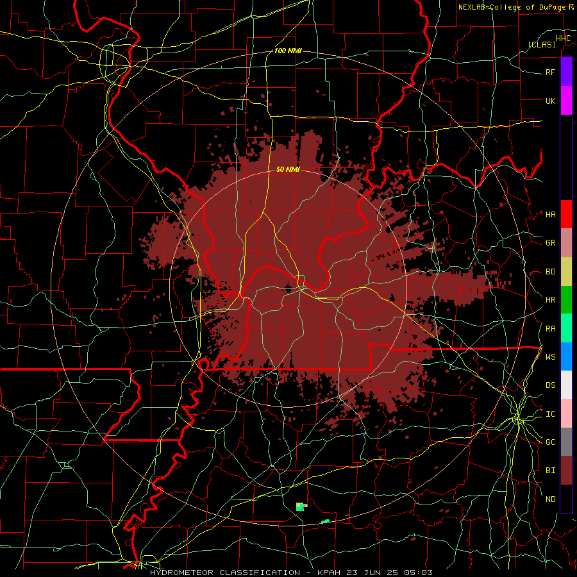Click the 'DS' legend label text

tap(550, 385)
